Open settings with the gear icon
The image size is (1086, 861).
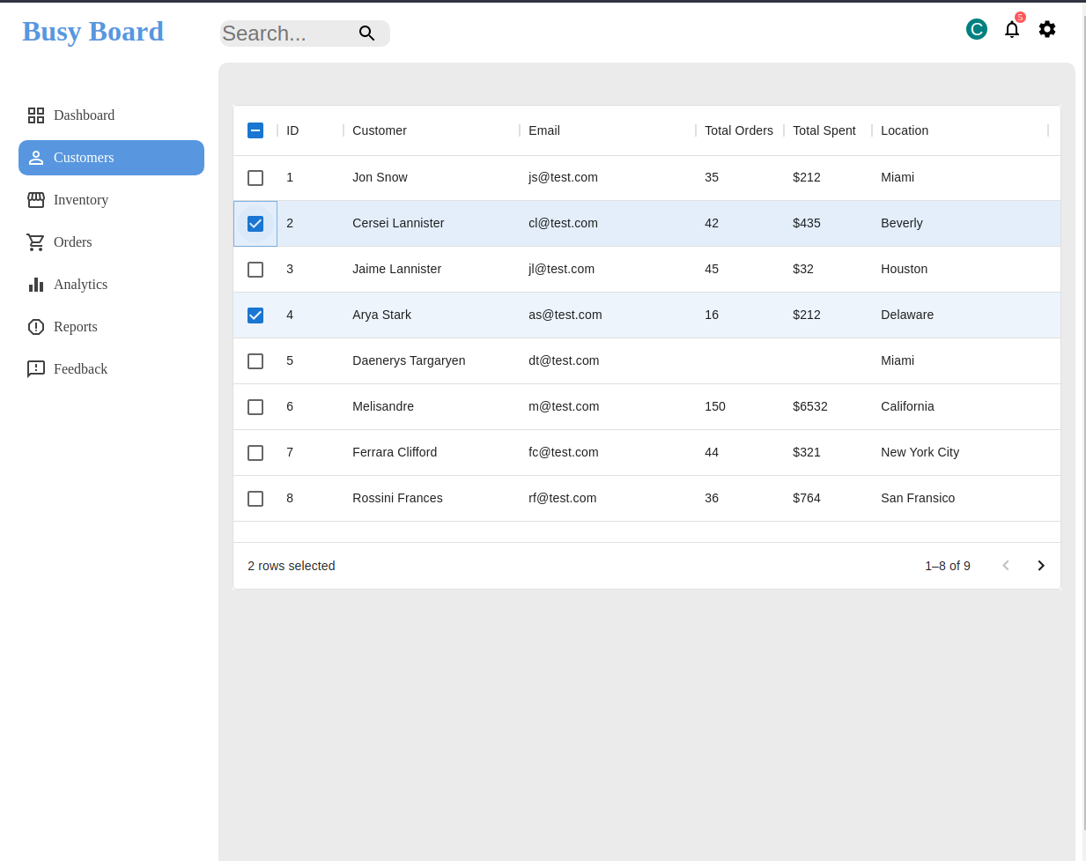tap(1046, 29)
